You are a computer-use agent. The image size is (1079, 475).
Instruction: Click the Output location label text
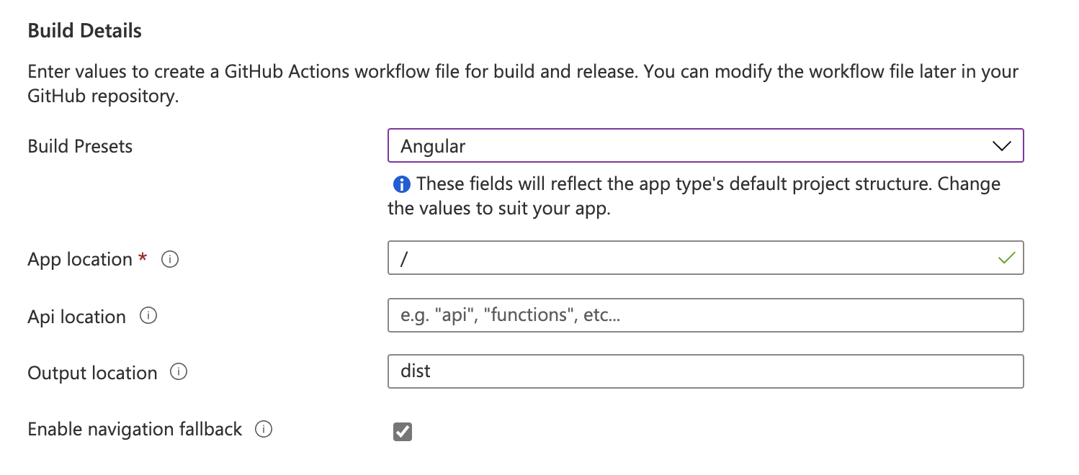click(x=92, y=372)
